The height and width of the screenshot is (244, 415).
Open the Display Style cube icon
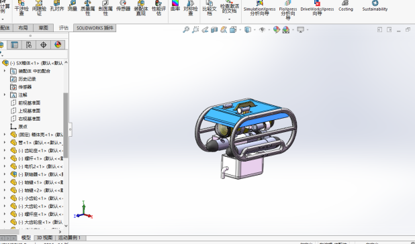[x=248, y=29]
